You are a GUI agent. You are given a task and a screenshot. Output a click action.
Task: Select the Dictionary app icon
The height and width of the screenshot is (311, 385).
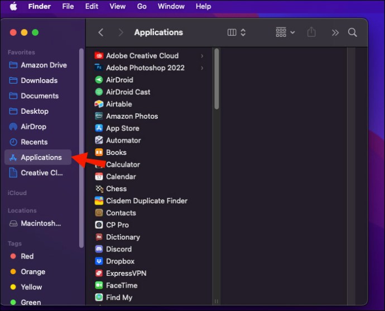coord(99,237)
